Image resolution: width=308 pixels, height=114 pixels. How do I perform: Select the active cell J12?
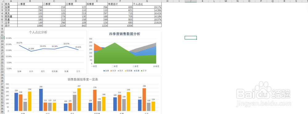[x=191, y=38]
